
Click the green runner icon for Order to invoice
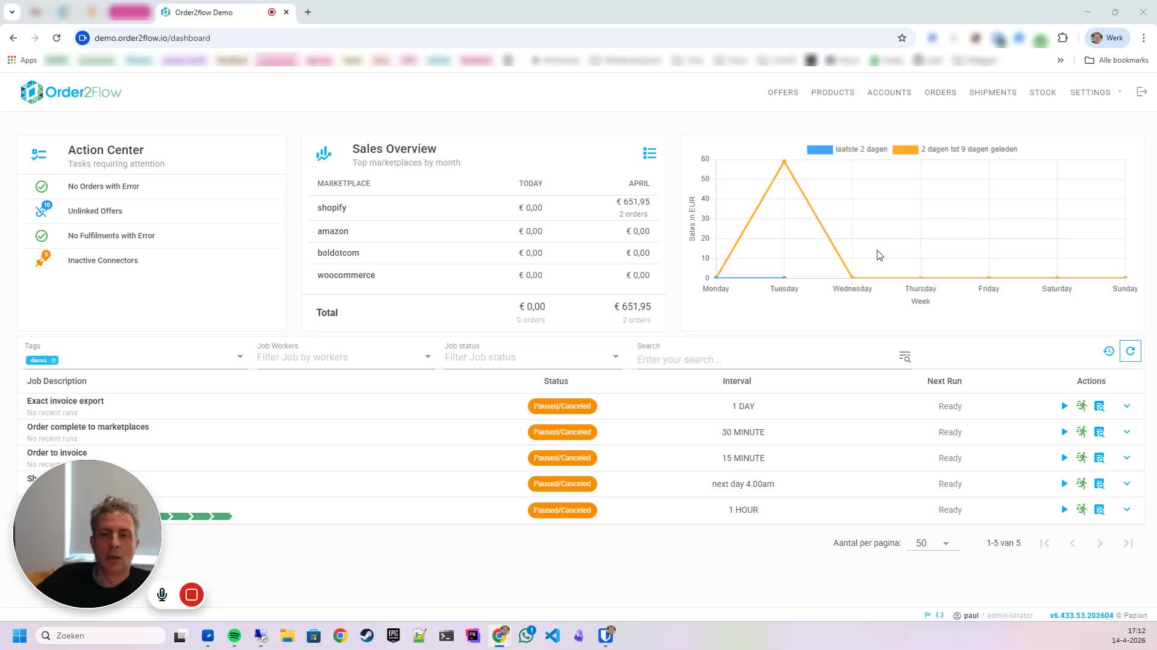coord(1082,458)
